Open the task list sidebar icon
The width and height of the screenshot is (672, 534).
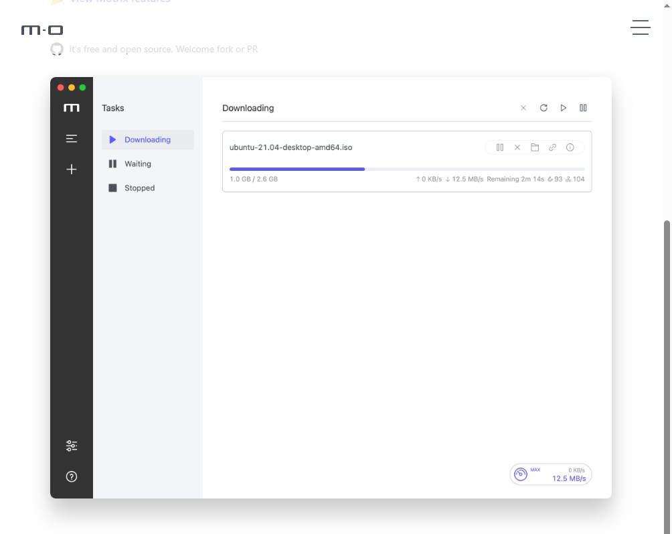71,139
